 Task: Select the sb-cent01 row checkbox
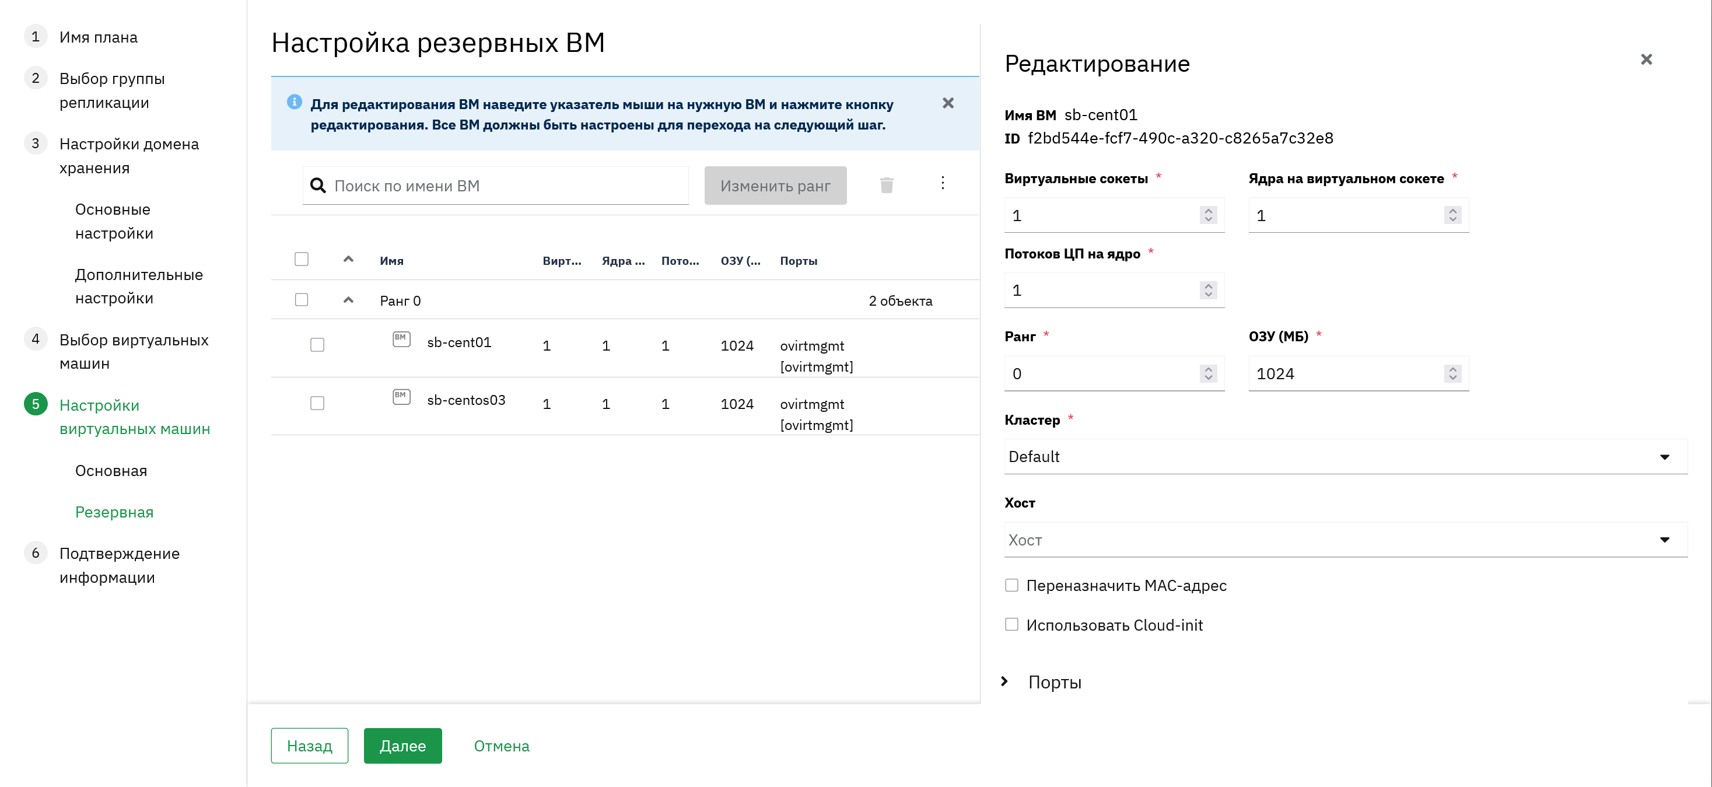tap(317, 345)
